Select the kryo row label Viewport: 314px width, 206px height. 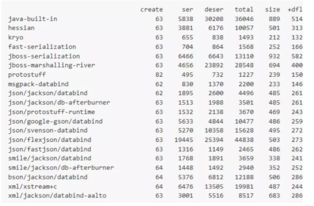coord(17,36)
